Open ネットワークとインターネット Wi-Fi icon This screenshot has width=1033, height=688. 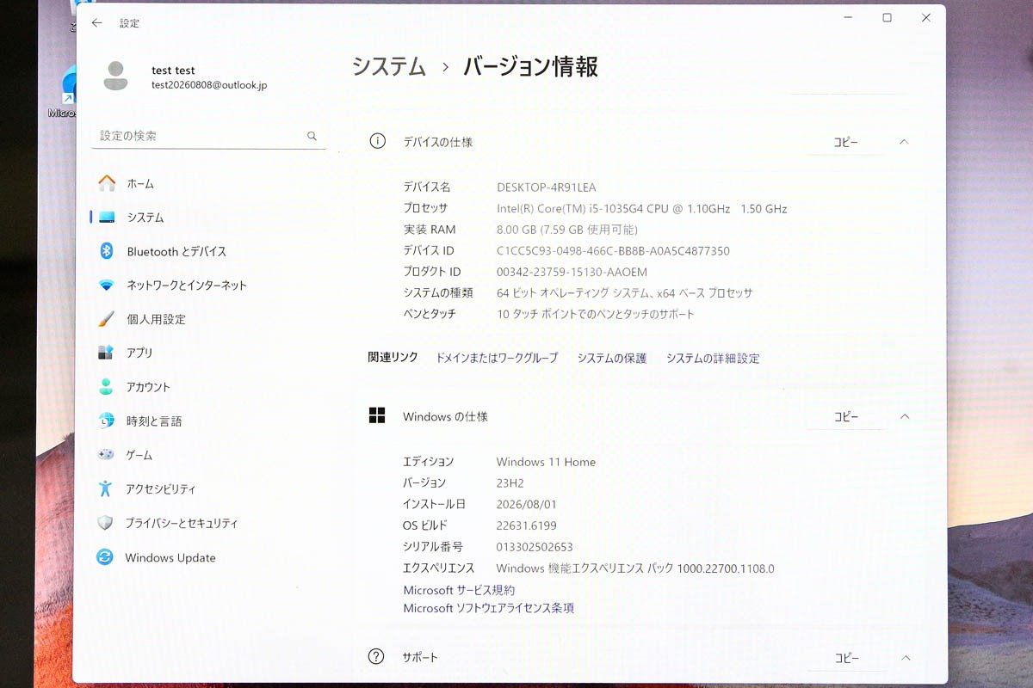coord(106,285)
